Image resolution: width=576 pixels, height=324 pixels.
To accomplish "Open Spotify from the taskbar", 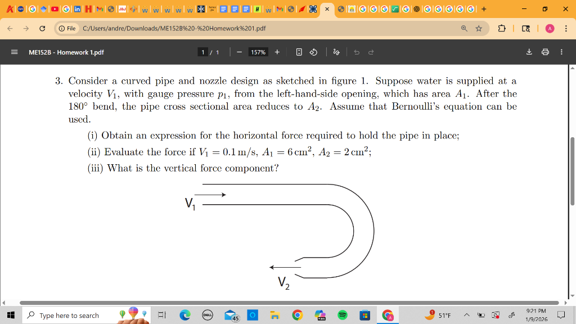I will point(343,315).
